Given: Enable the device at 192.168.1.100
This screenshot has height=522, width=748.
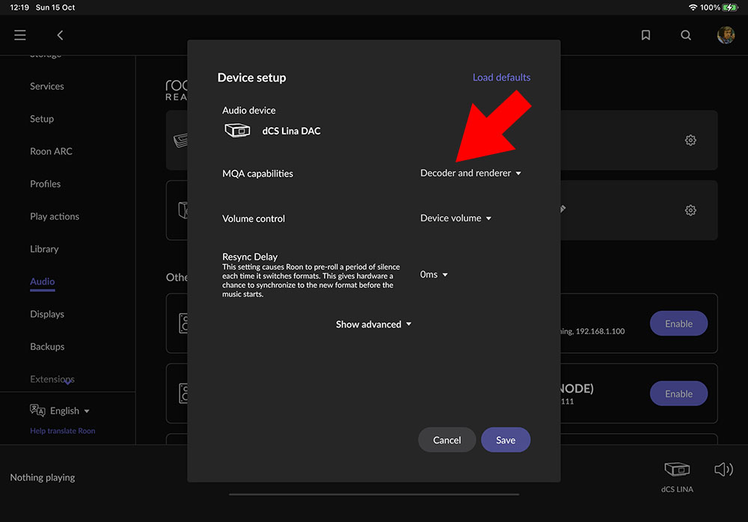Looking at the screenshot, I should pyautogui.click(x=679, y=324).
